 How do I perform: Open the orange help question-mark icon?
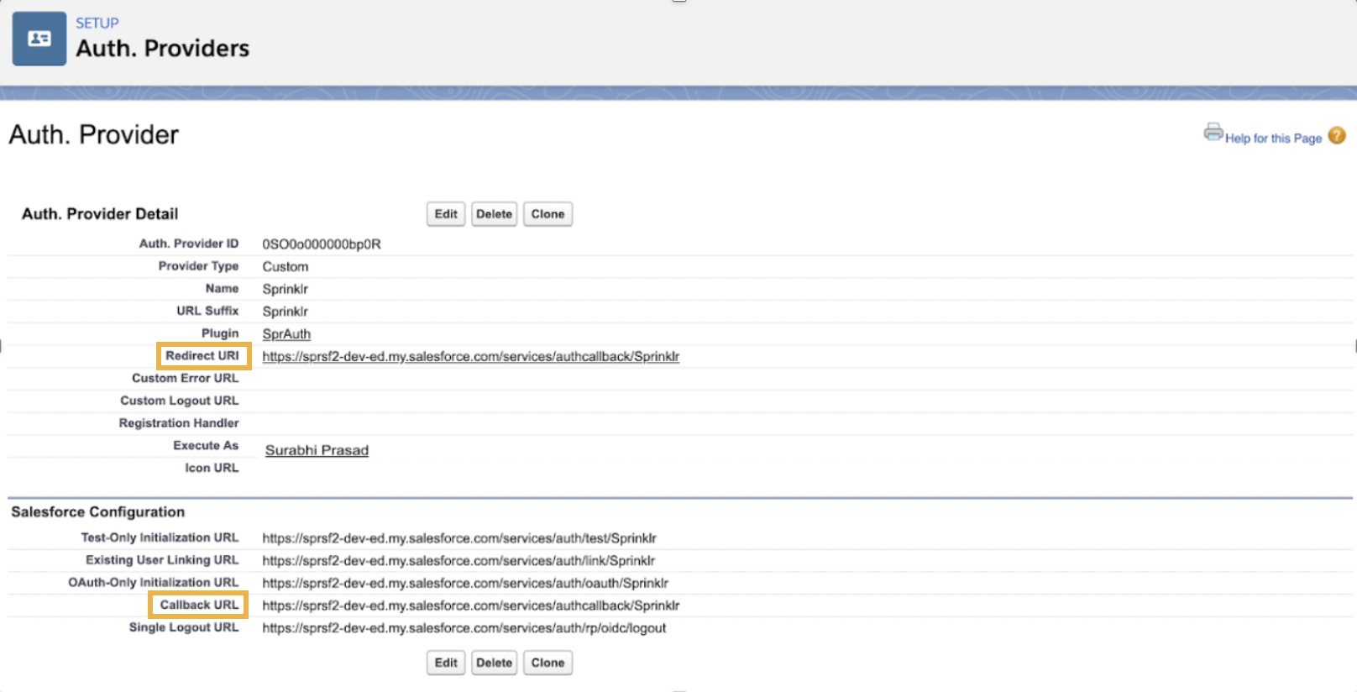click(x=1337, y=135)
